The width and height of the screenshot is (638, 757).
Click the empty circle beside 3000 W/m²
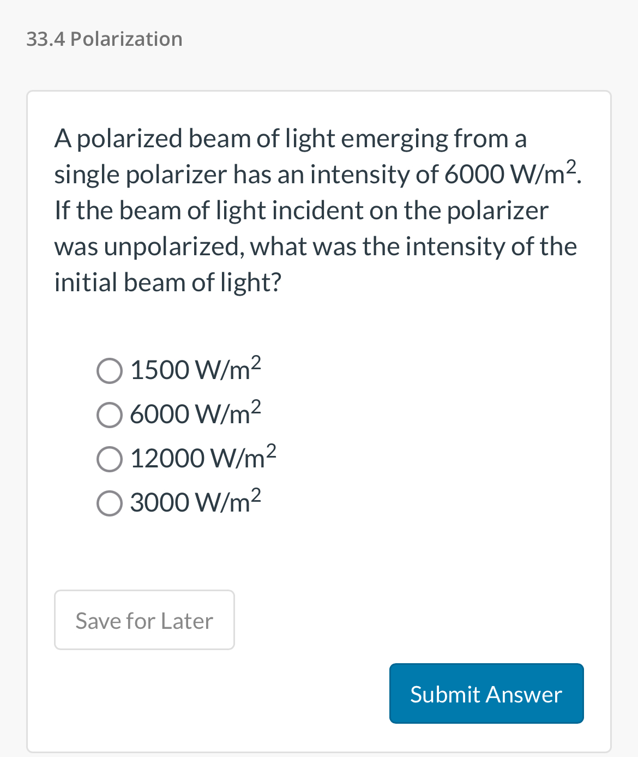109,503
